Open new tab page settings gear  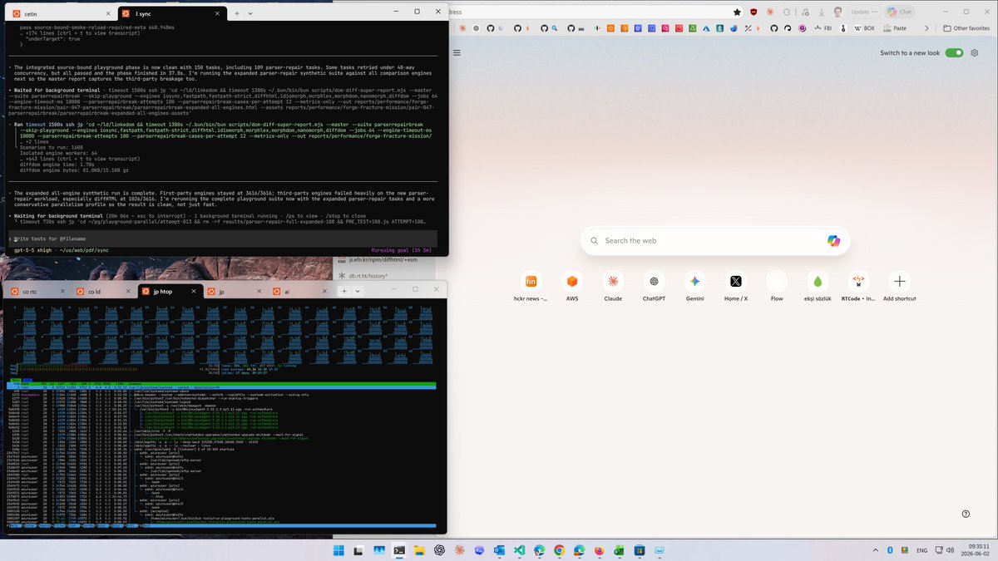coord(974,52)
